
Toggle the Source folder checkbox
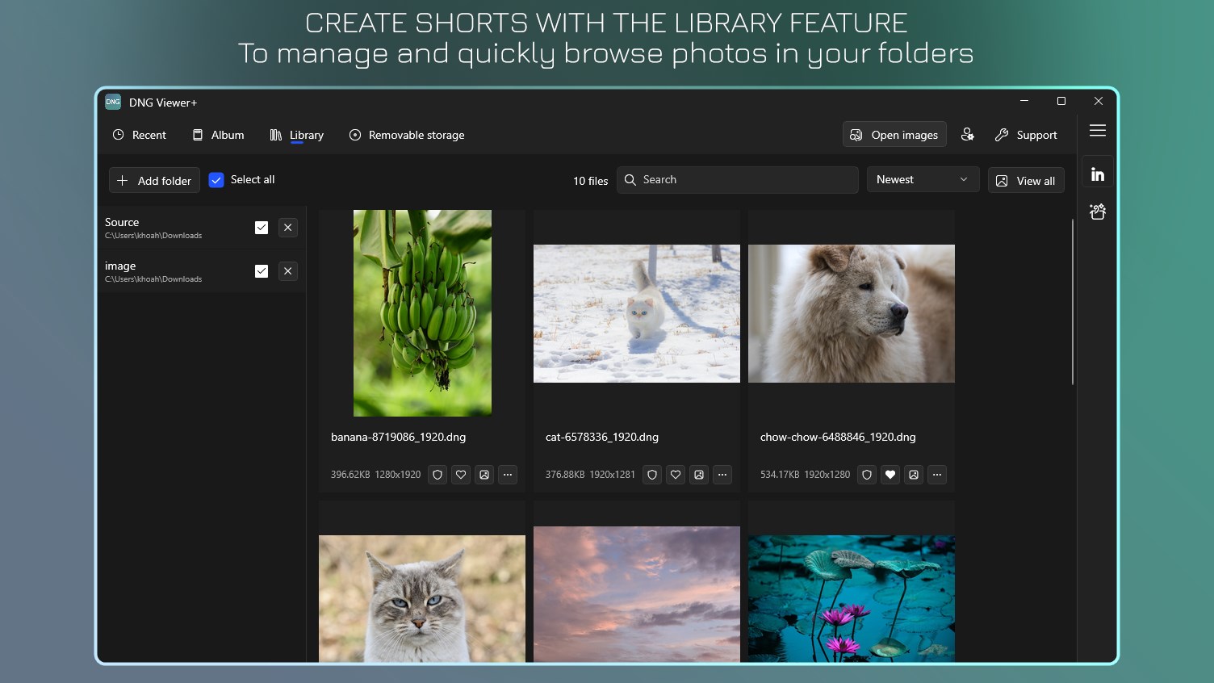262,228
